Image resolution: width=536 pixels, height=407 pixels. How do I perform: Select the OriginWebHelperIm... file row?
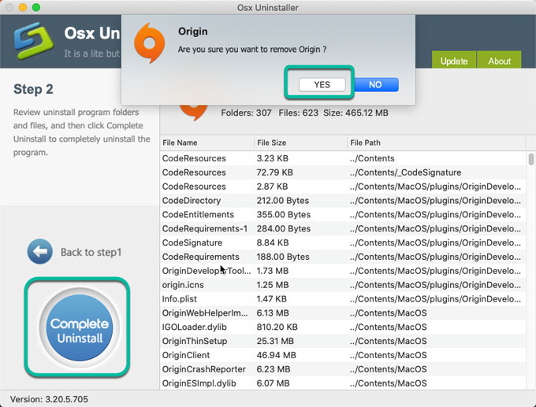343,313
